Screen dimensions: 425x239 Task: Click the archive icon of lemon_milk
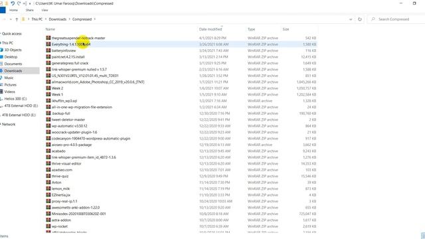coord(48,189)
